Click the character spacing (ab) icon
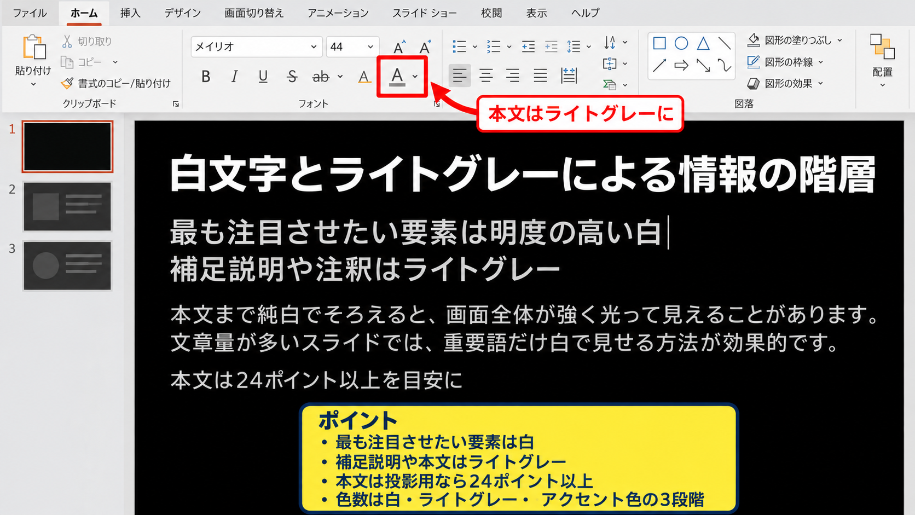 pos(321,77)
